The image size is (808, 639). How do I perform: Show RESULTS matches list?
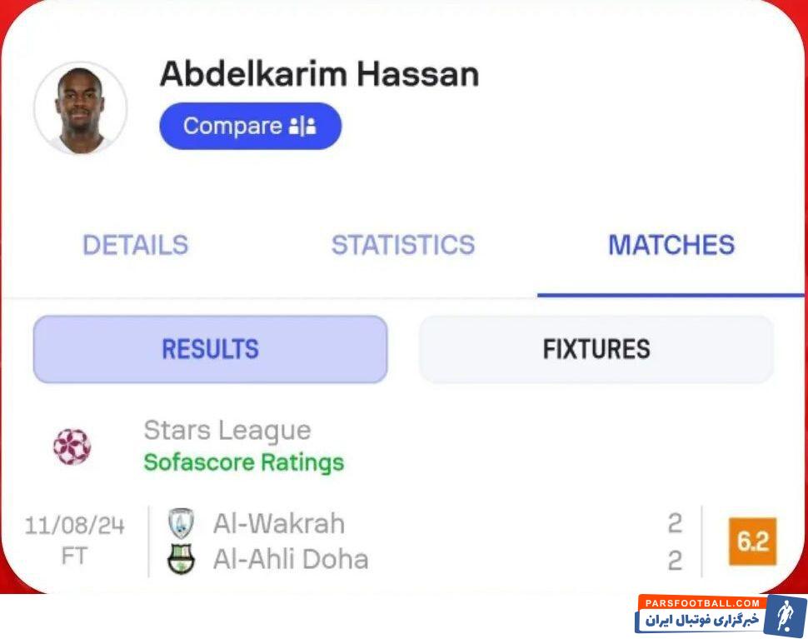click(x=210, y=349)
